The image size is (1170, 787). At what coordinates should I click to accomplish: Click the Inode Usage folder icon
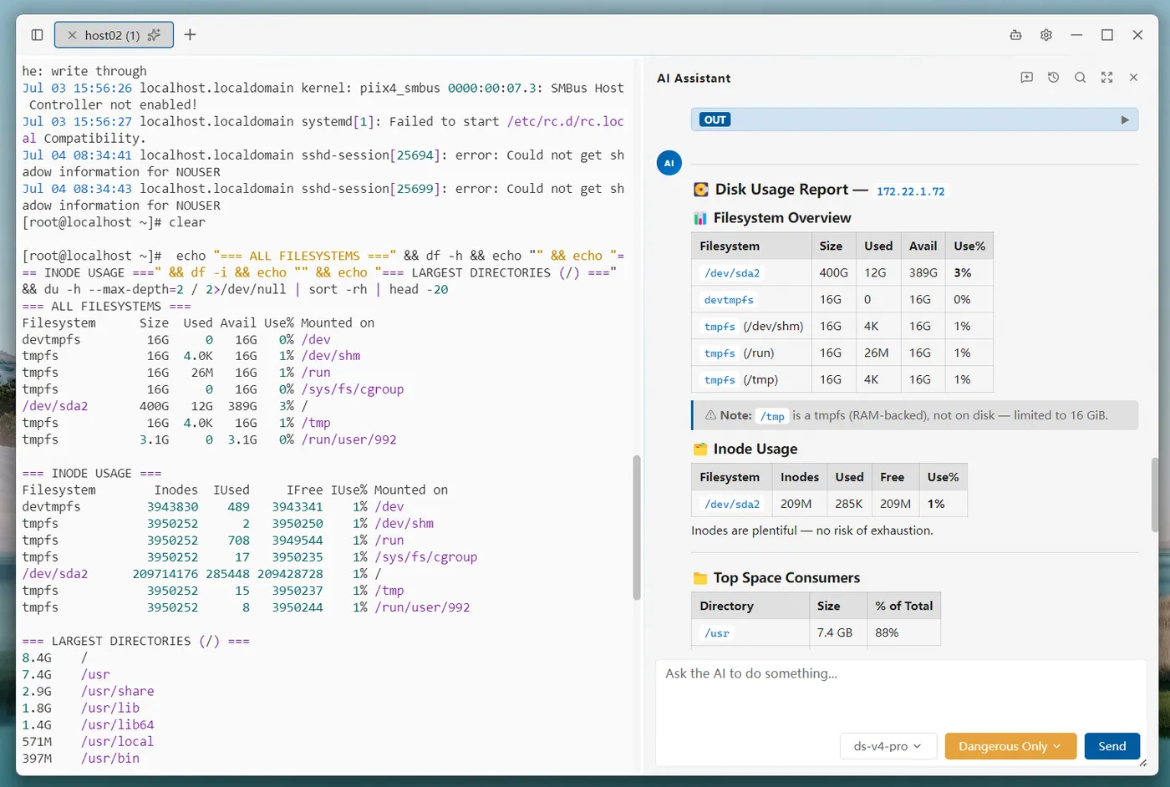699,449
